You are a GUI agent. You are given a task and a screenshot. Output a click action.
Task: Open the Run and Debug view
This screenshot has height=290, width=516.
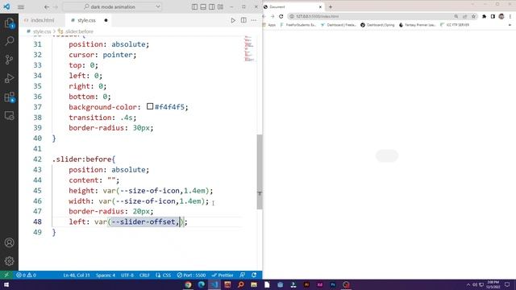pos(9,78)
